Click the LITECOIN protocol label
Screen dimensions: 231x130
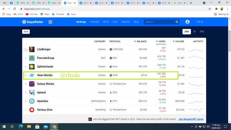pos(116,49)
